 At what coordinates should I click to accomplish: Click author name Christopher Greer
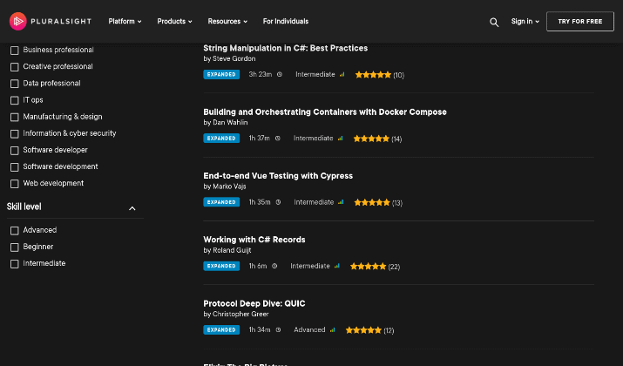(x=240, y=315)
